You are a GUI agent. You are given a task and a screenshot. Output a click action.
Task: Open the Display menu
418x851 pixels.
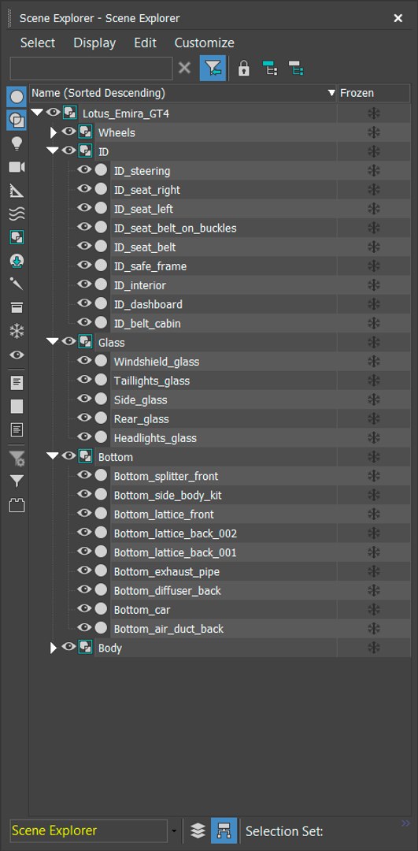(x=95, y=43)
